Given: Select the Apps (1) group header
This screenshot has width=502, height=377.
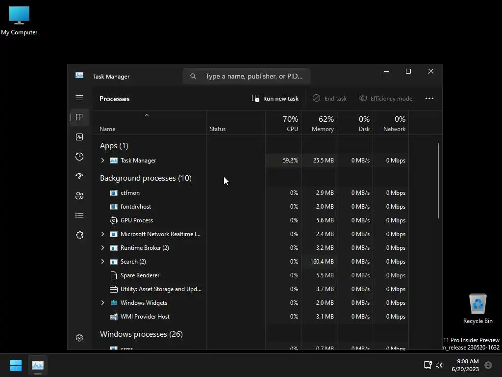Looking at the screenshot, I should point(114,146).
